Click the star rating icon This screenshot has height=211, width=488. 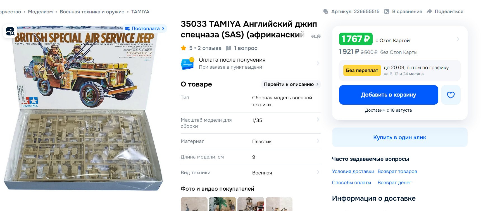pyautogui.click(x=184, y=48)
